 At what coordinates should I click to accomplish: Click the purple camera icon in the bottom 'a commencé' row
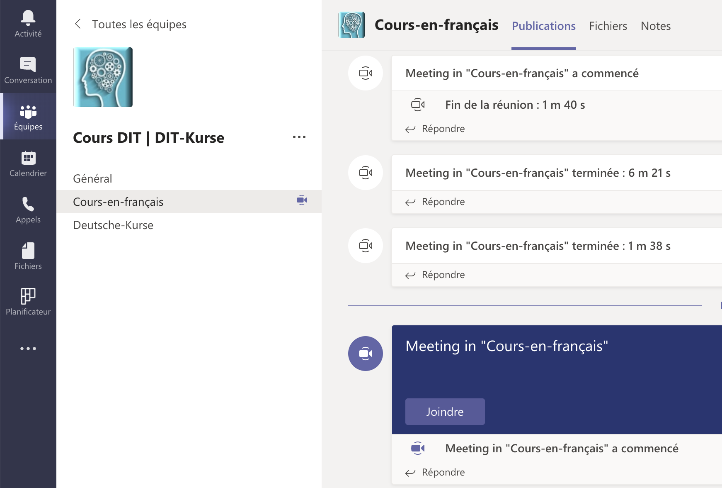[418, 448]
